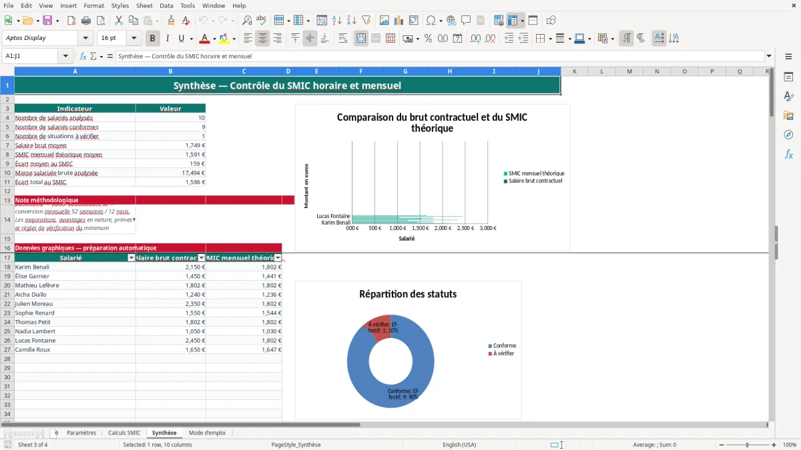Run the spelling check
This screenshot has height=450, width=801.
click(262, 21)
